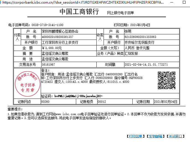Click the 中国工商银行 title heading
The width and height of the screenshot is (190, 147).
pyautogui.click(x=79, y=12)
